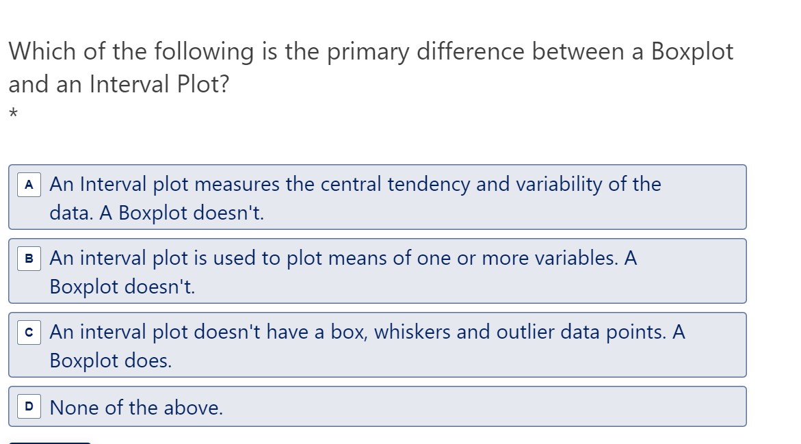Select the 'None of the above.' answer
Image resolution: width=801 pixels, height=444 pixels.
[x=378, y=406]
